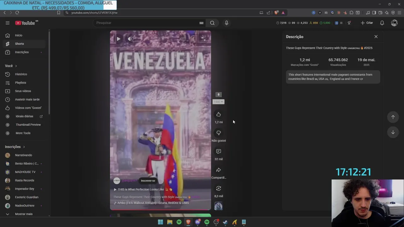This screenshot has height=227, width=404.
Task: Open Inscrições in the sidebar
Action: (x=25, y=52)
